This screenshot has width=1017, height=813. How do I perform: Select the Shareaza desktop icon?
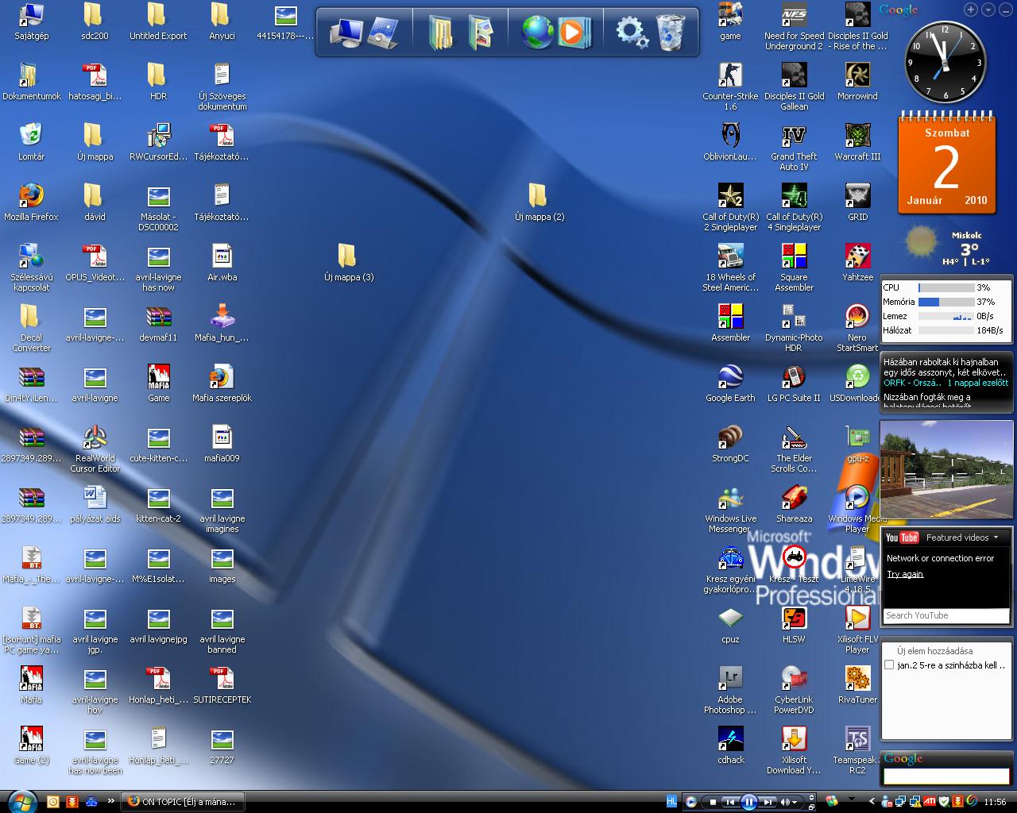pyautogui.click(x=794, y=505)
